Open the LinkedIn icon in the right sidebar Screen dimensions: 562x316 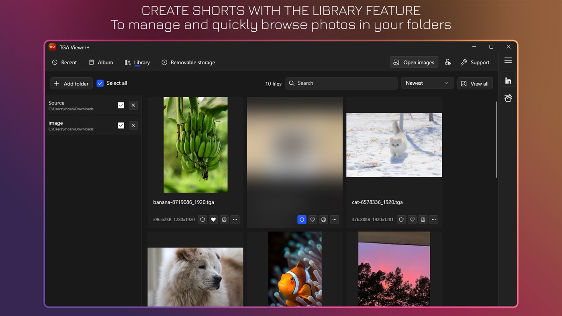click(x=508, y=80)
